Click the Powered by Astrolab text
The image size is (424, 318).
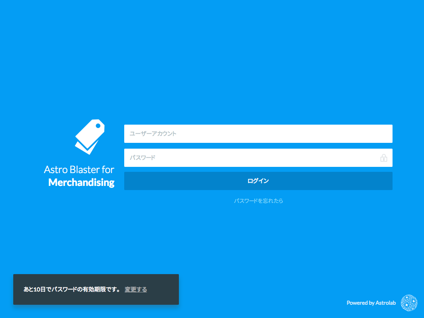tap(371, 303)
